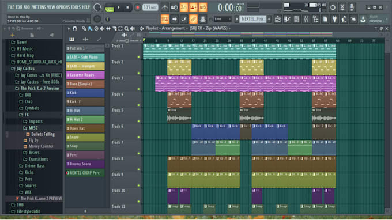
Task: Open the Mixer icon
Action: [x=306, y=19]
